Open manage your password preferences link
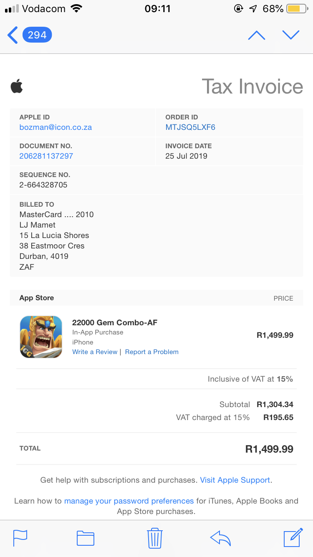This screenshot has height=557, width=313. (x=129, y=501)
